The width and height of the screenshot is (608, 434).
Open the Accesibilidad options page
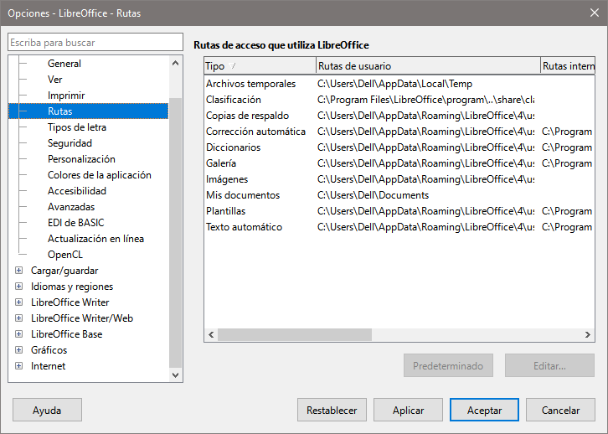[77, 191]
